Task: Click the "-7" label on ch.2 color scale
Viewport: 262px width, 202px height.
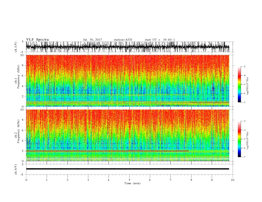Action: pyautogui.click(x=244, y=157)
